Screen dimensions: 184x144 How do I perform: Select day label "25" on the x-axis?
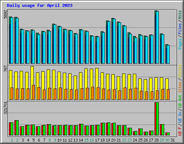140,140
